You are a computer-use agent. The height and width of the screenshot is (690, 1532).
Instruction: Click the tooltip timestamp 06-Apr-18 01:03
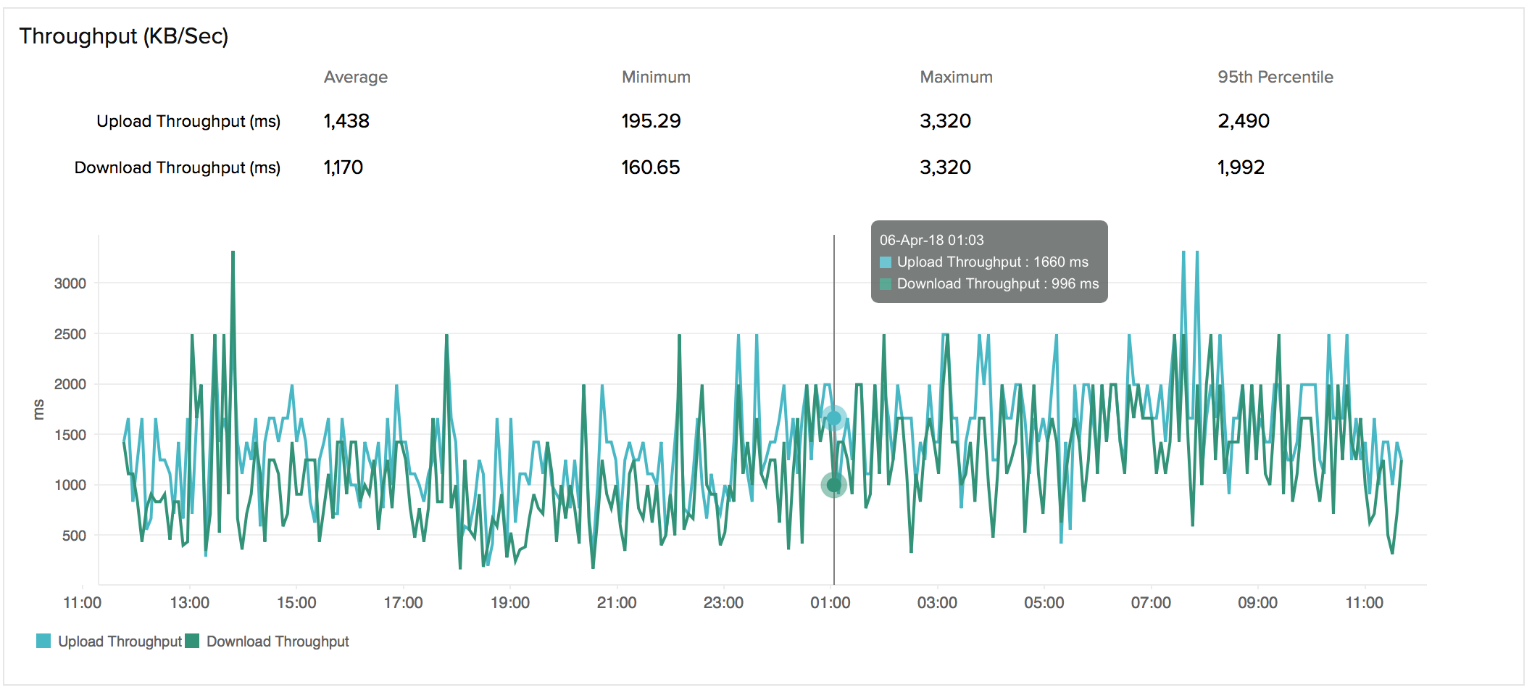[x=931, y=240]
